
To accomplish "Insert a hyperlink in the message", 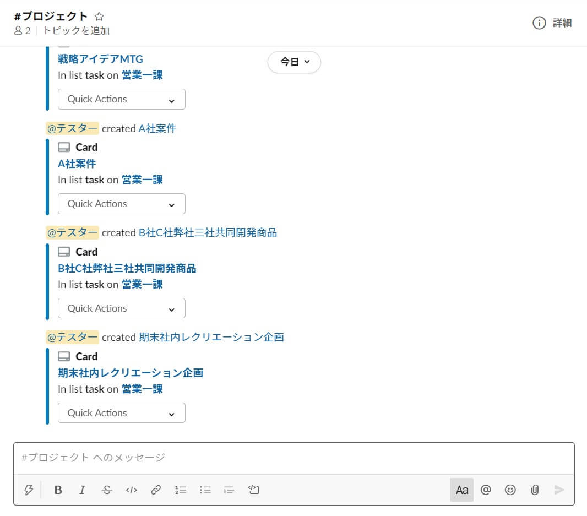I will [156, 490].
